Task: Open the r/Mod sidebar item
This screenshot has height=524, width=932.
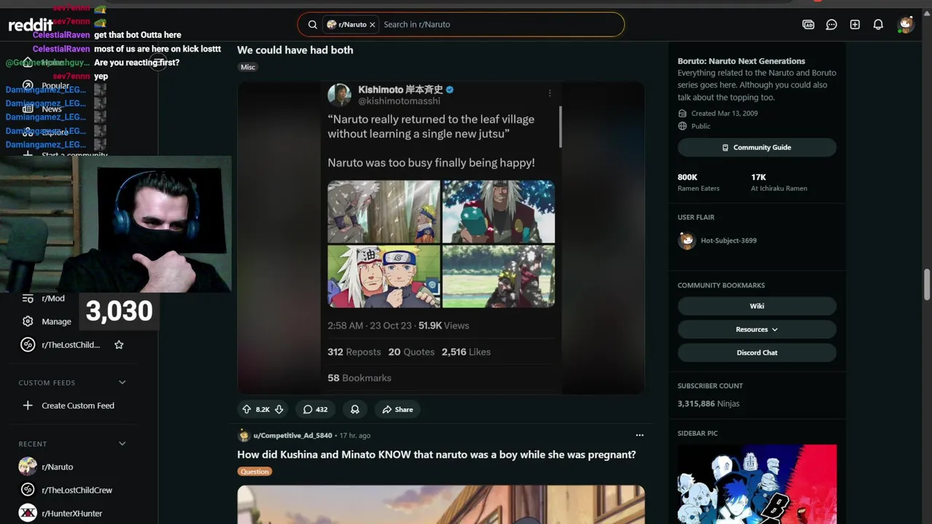Action: tap(53, 298)
